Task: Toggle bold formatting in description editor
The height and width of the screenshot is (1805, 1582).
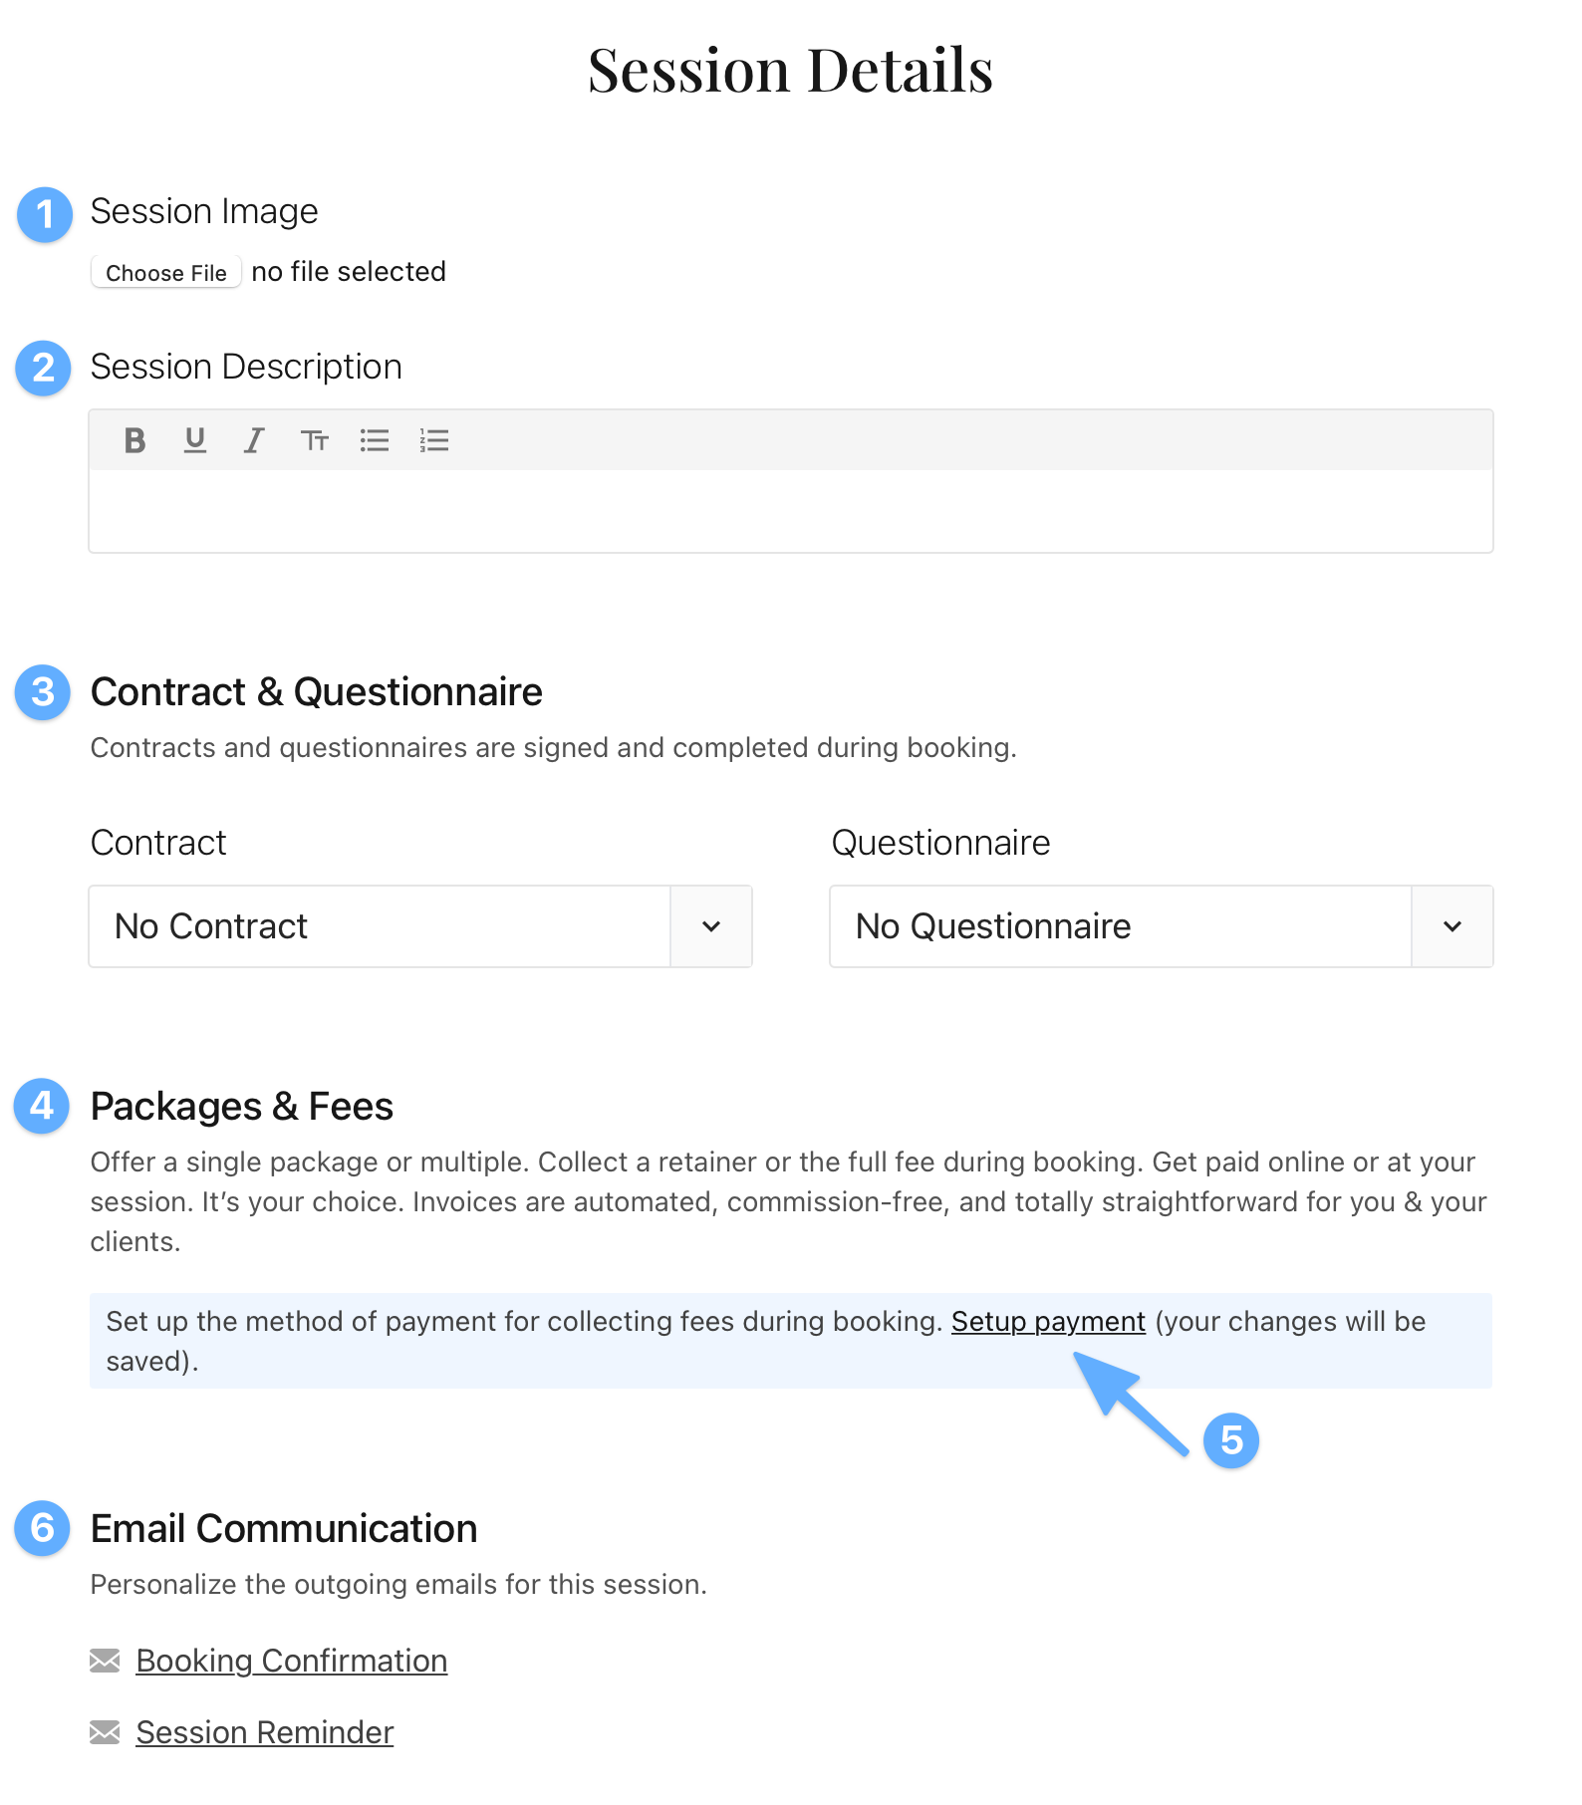Action: click(x=134, y=440)
